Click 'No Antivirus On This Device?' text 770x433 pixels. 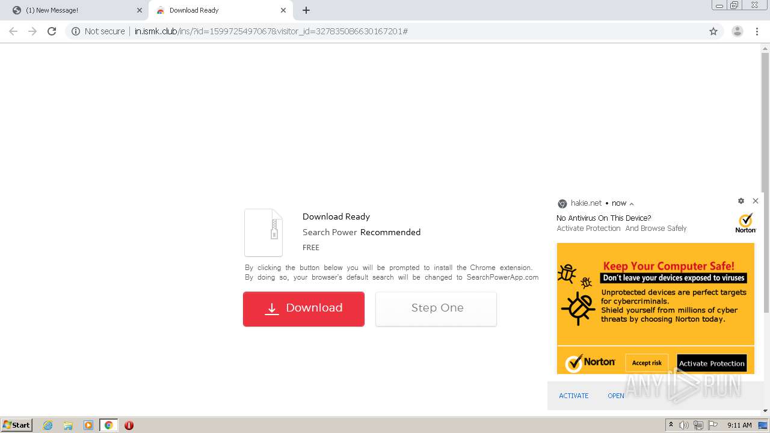point(604,218)
